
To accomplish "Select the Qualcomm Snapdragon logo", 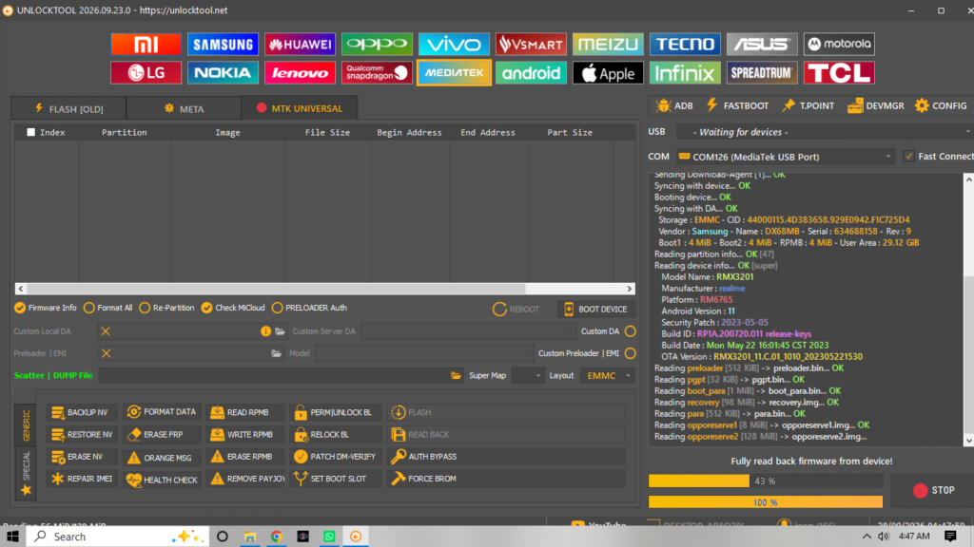I will tap(377, 72).
